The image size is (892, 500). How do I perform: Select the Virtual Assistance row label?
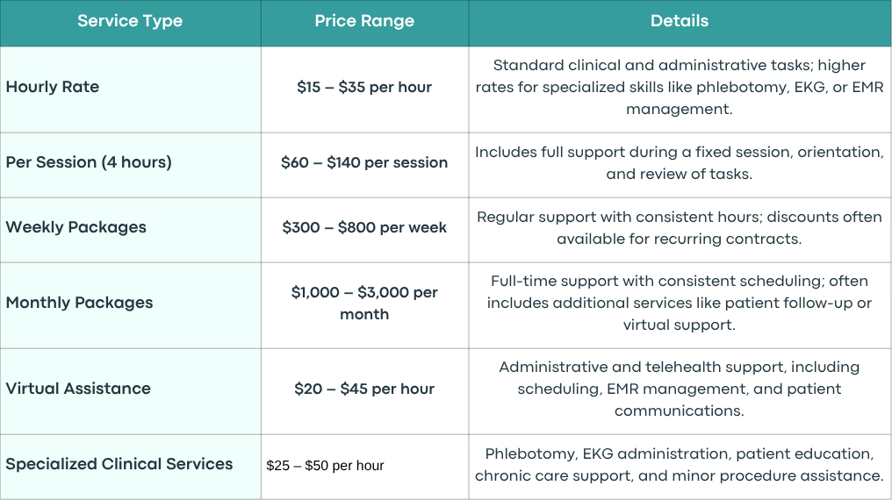[78, 389]
